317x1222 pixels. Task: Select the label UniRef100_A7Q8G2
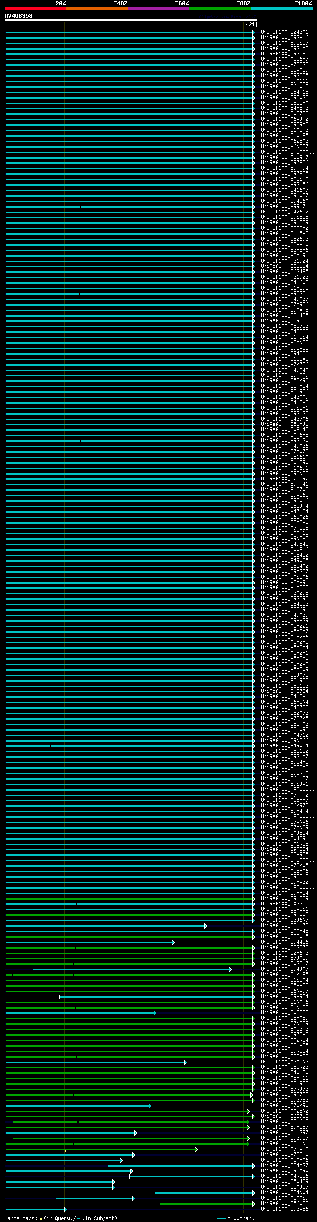(x=284, y=64)
